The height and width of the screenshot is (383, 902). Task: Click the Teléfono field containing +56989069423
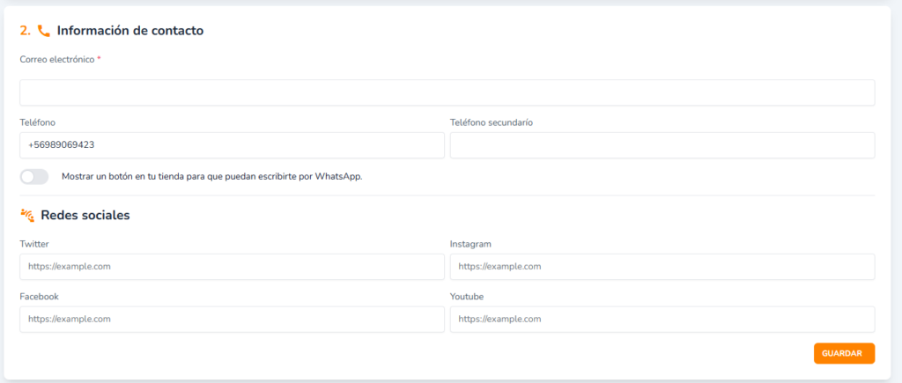click(232, 145)
